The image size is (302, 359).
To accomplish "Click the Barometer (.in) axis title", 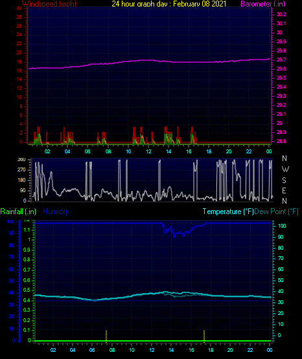I will 262,4.
